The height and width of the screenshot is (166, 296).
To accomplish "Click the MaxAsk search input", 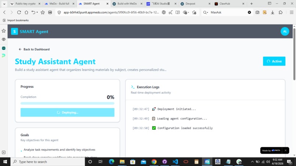I will (228, 12).
